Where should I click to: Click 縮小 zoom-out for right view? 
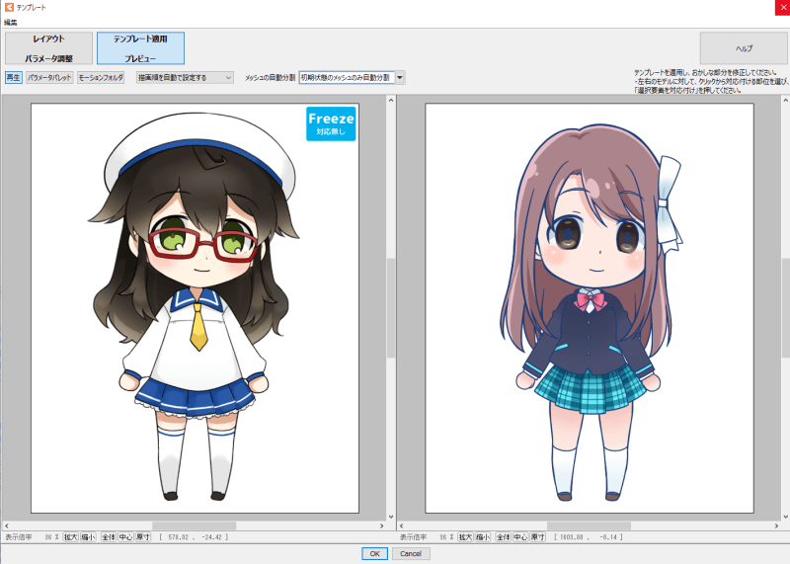click(x=483, y=537)
